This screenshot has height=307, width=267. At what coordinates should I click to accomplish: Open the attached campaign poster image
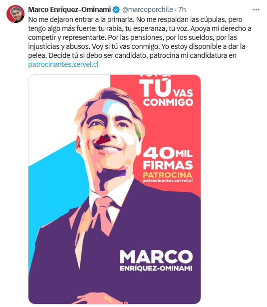tap(114, 189)
